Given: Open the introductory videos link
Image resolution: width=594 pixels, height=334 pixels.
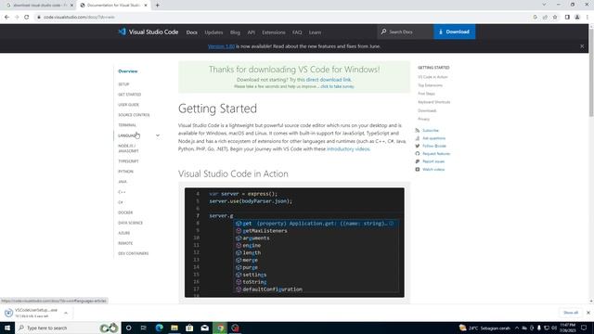Looking at the screenshot, I should coord(348,149).
